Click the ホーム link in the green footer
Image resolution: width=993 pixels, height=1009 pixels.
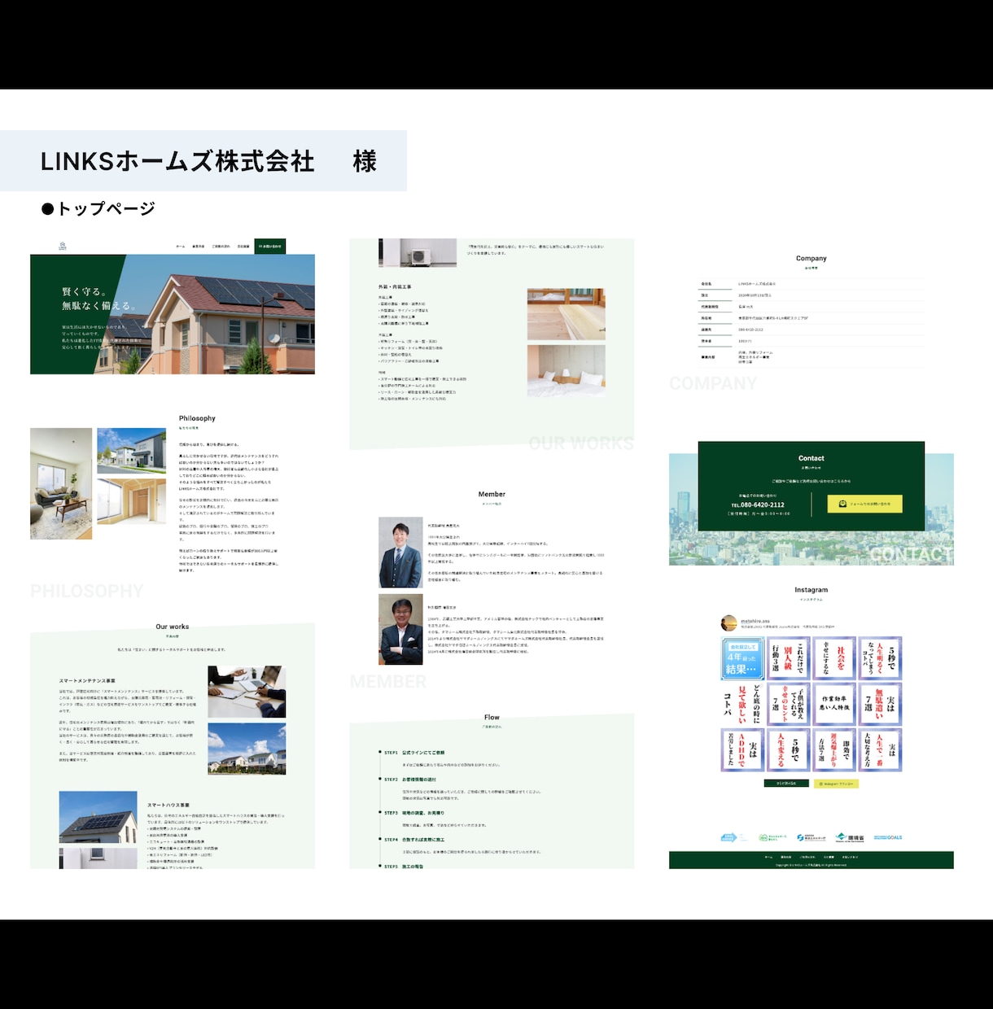click(x=768, y=857)
